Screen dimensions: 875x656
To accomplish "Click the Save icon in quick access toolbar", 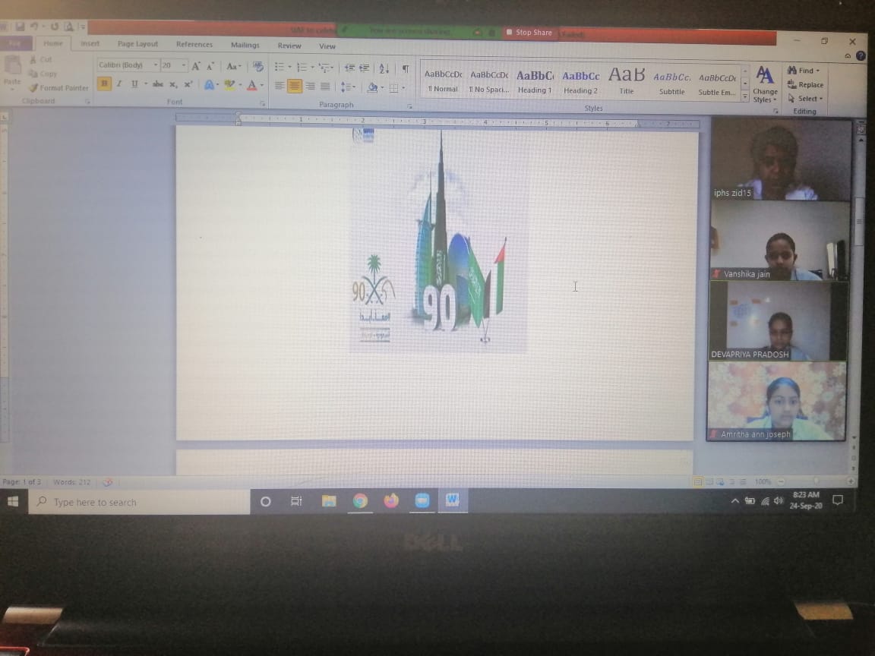I will pyautogui.click(x=20, y=27).
